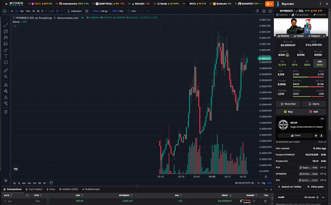This screenshot has width=331, height=205.
Task: Select the ruler measure tool
Action: point(6,70)
